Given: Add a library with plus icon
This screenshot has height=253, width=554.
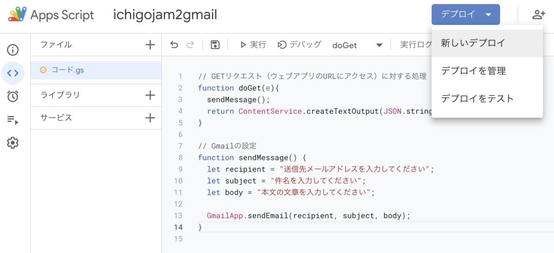Looking at the screenshot, I should pos(150,95).
